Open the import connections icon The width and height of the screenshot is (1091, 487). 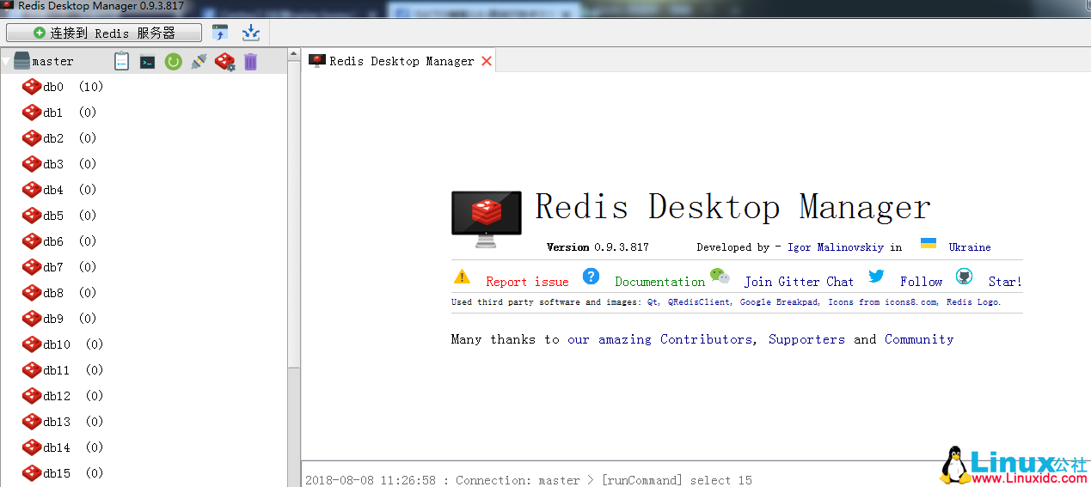click(x=220, y=33)
